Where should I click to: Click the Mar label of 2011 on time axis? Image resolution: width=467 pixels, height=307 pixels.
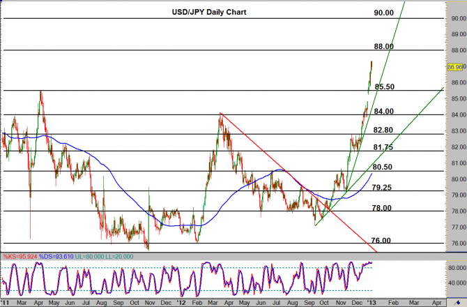pos(22,303)
